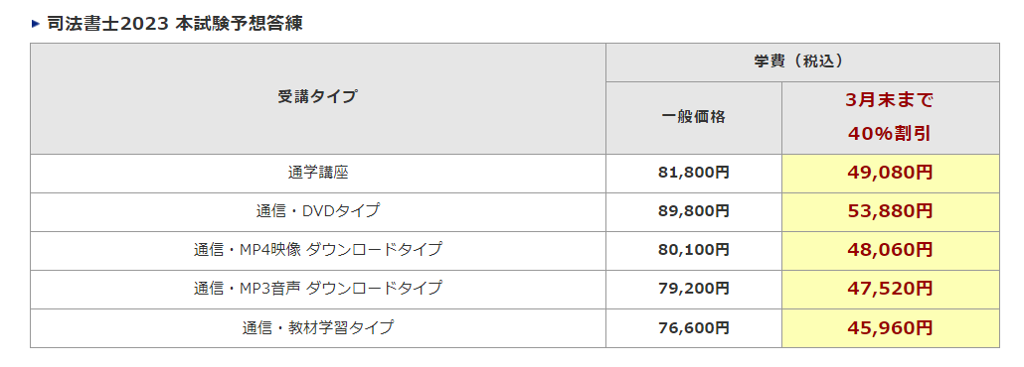Click the discounted price 48,060円
The image size is (1024, 367).
[890, 250]
